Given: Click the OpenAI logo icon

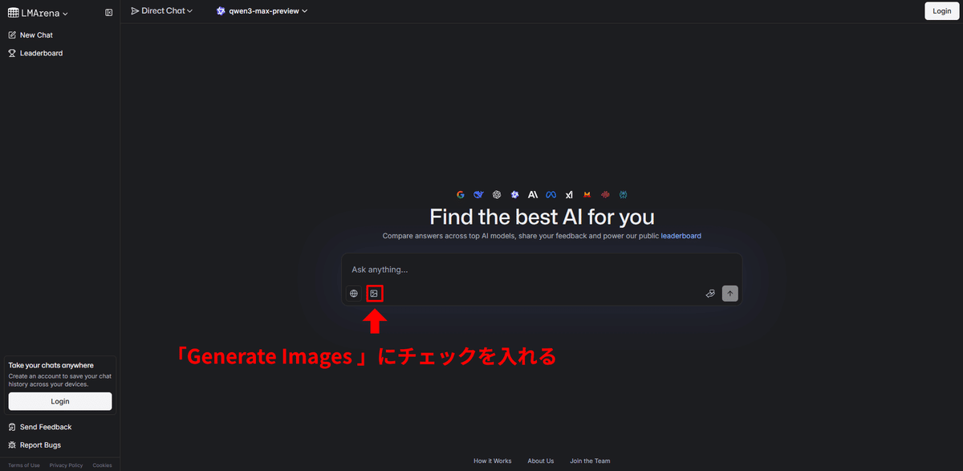Looking at the screenshot, I should pyautogui.click(x=497, y=194).
